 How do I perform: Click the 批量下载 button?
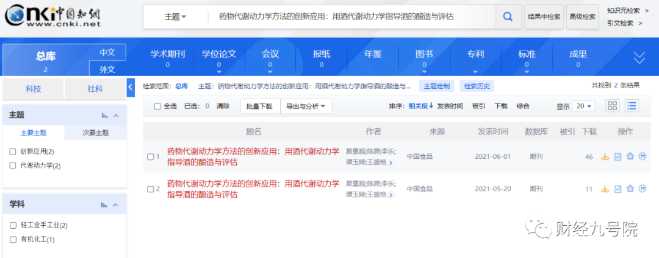[x=260, y=106]
